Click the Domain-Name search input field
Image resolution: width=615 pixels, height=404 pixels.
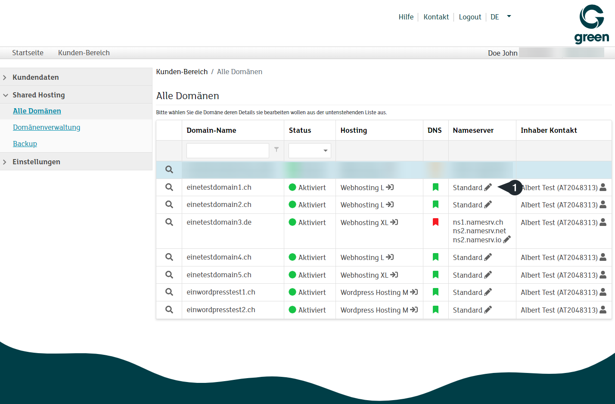point(227,150)
